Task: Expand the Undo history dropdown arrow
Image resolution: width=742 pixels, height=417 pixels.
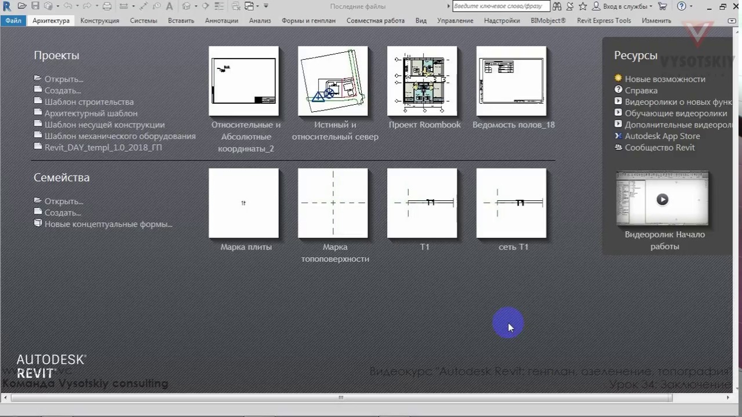Action: 77,6
